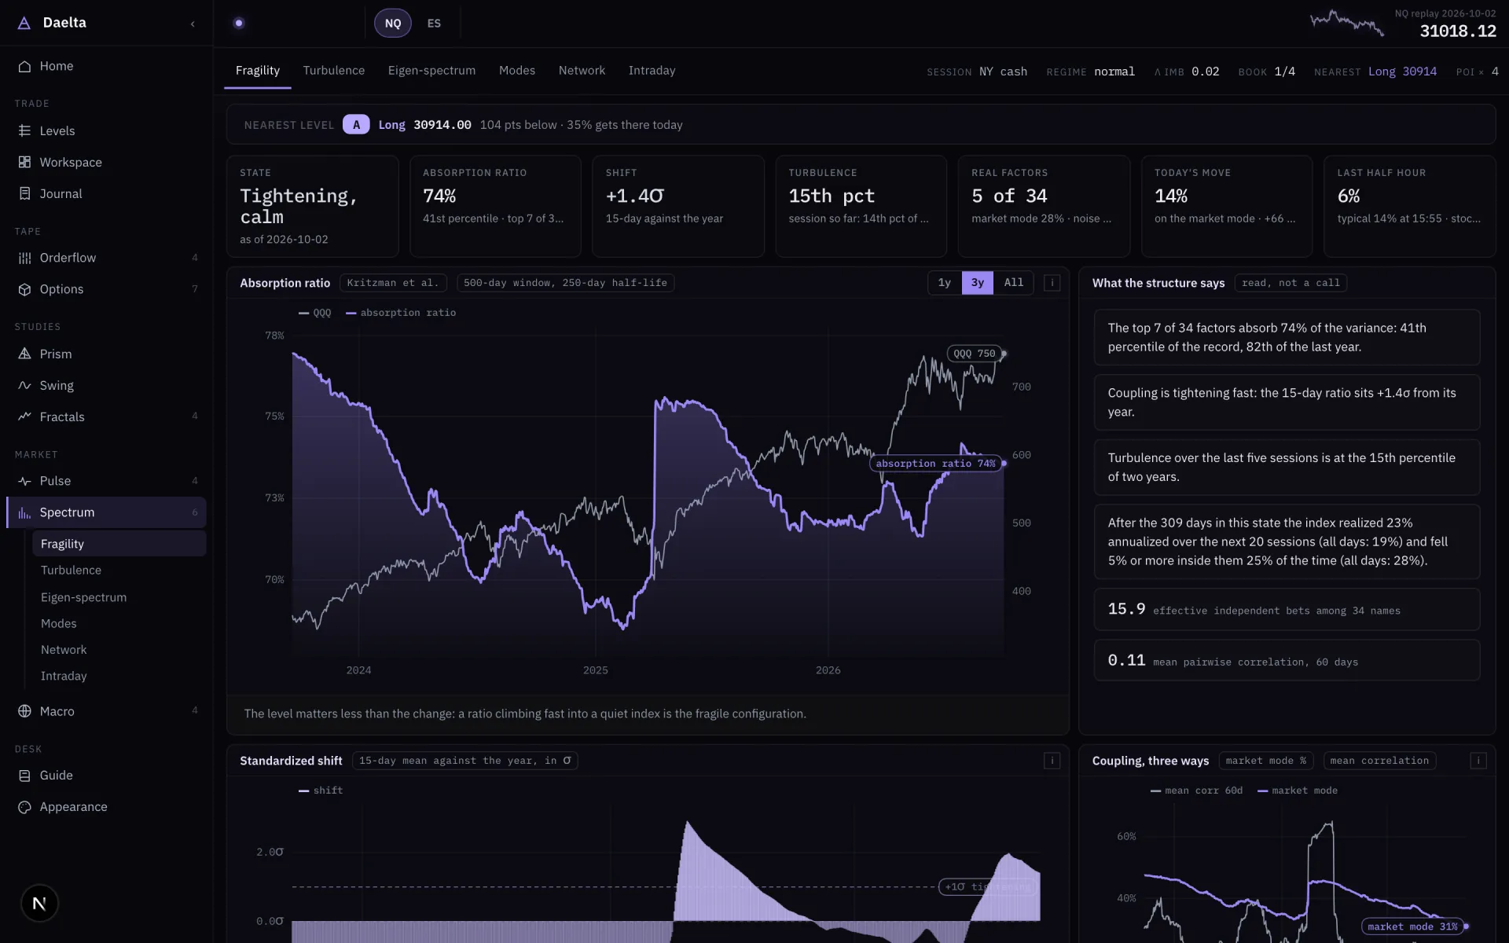Click the NQ price sparkline thumbnail
Screen dimensions: 1509x943
(1347, 24)
